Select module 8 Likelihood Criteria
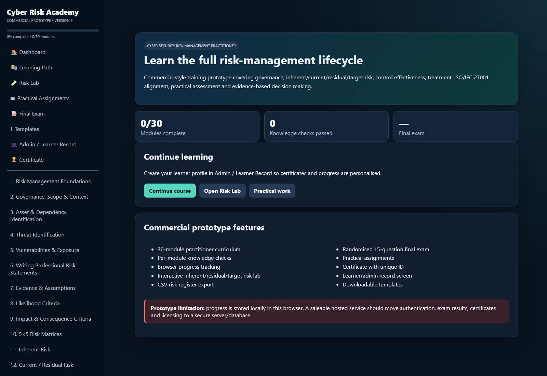The width and height of the screenshot is (547, 376). point(53,303)
